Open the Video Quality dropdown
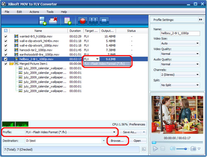 pyautogui.click(x=180, y=54)
